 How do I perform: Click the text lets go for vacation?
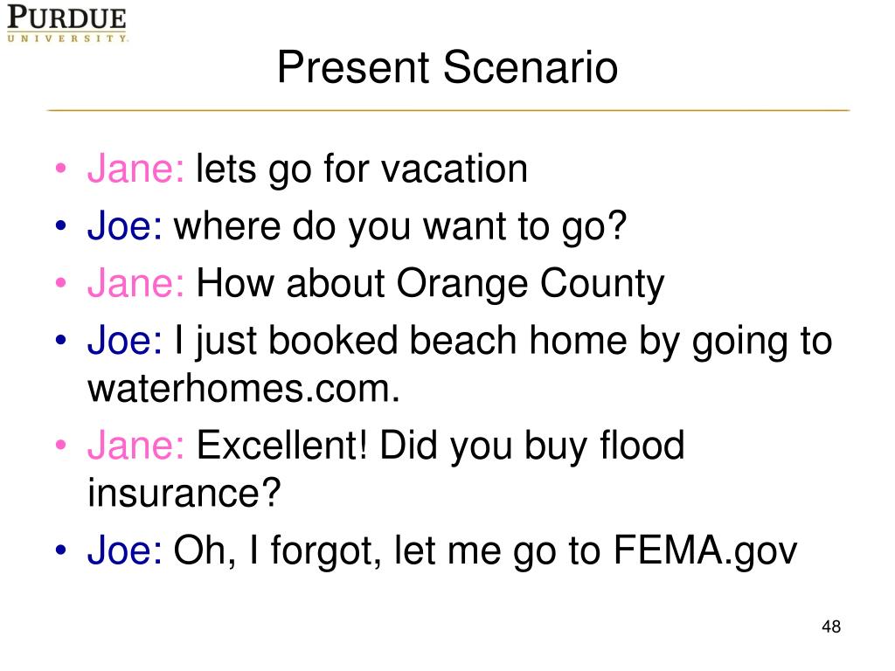362,169
